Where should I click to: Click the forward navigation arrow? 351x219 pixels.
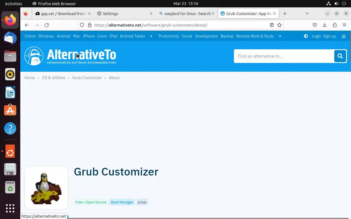pyautogui.click(x=37, y=25)
